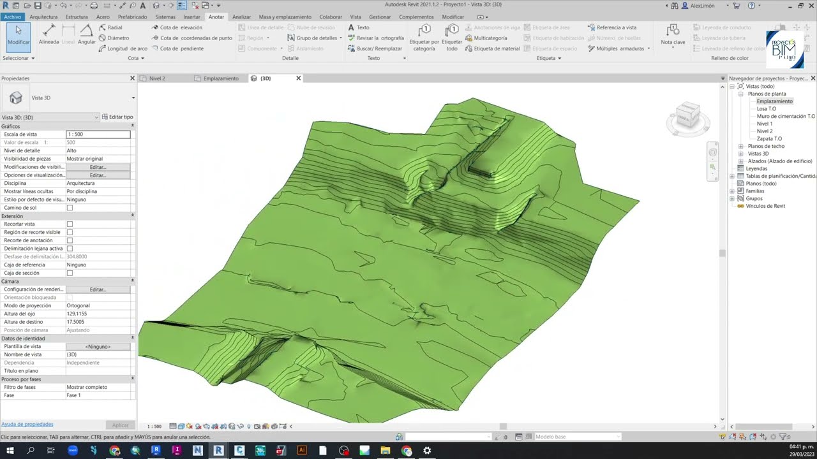Toggle Región de recorte visible checkbox
817x459 pixels.
point(70,233)
